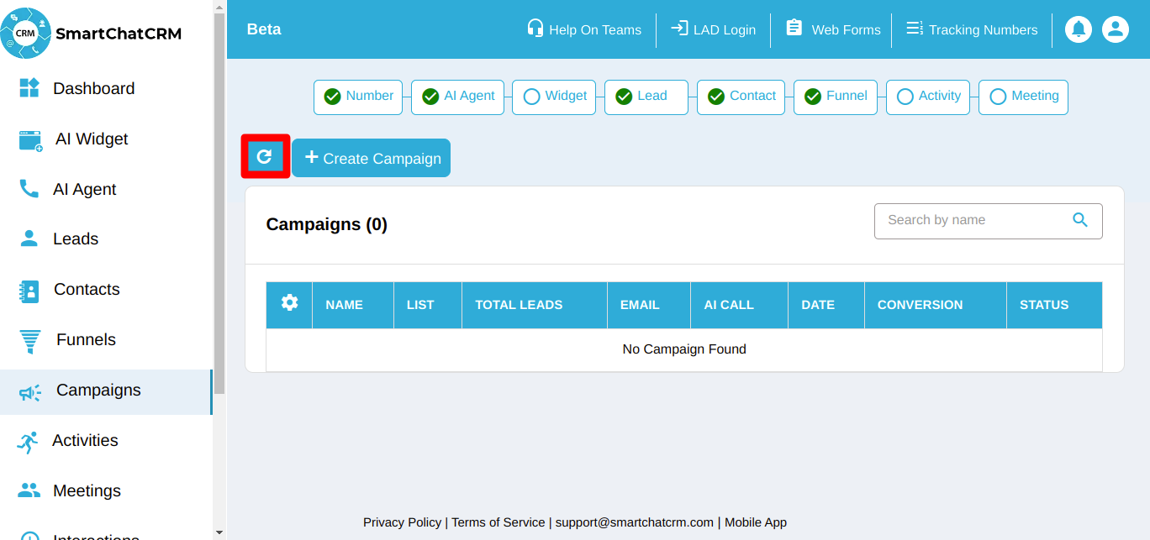Image resolution: width=1150 pixels, height=540 pixels.
Task: Click the SmartChatCRM logo
Action: click(x=92, y=34)
